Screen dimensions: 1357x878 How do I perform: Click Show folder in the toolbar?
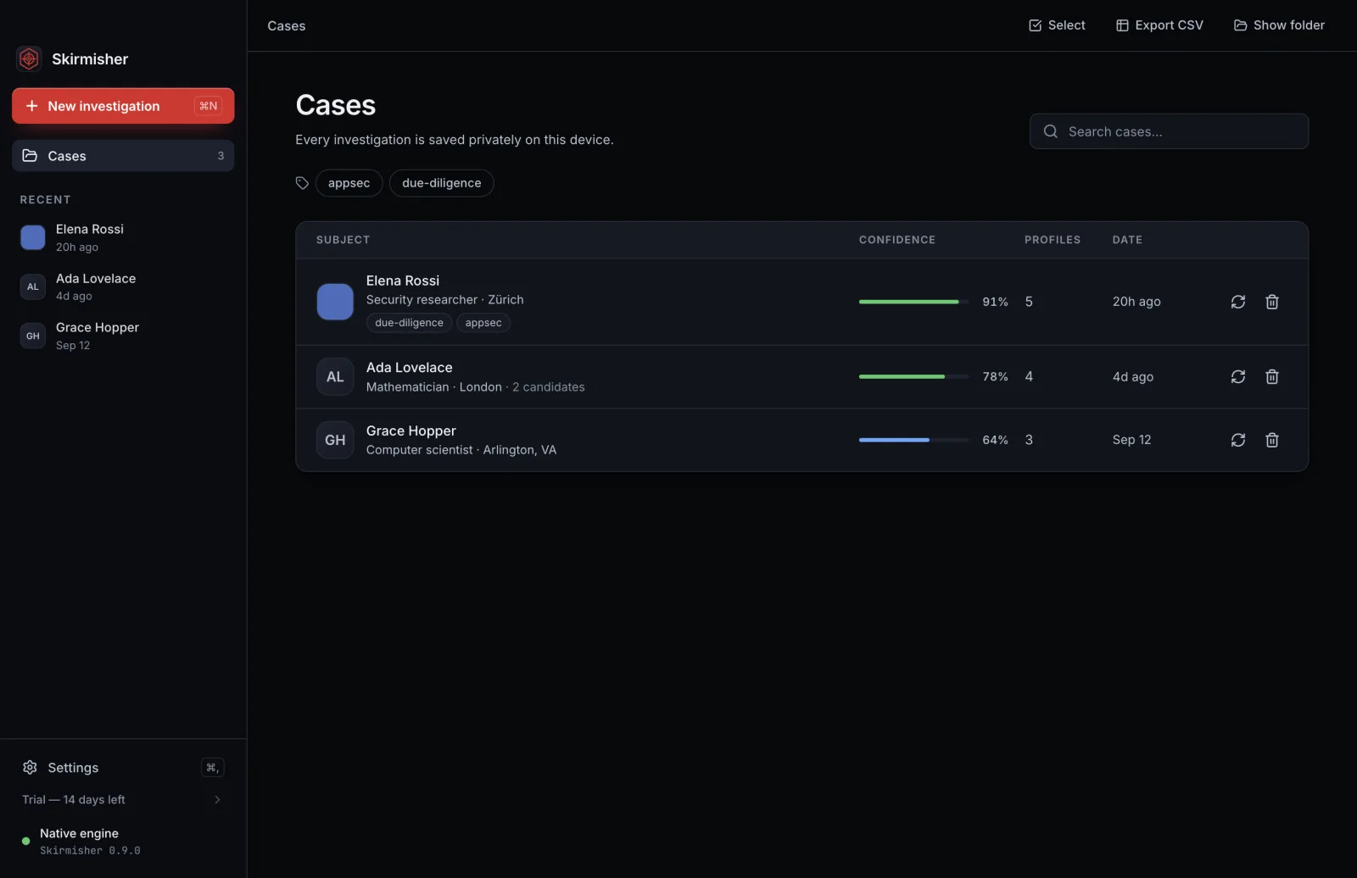coord(1279,25)
